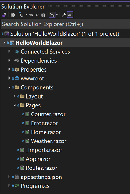Image resolution: width=130 pixels, height=194 pixels.
Task: Click the Layout folder icon
Action: point(22,96)
